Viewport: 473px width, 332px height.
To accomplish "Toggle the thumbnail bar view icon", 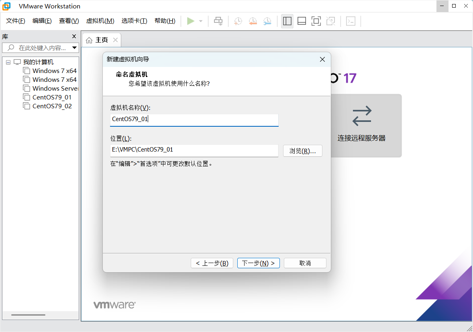I will 302,21.
